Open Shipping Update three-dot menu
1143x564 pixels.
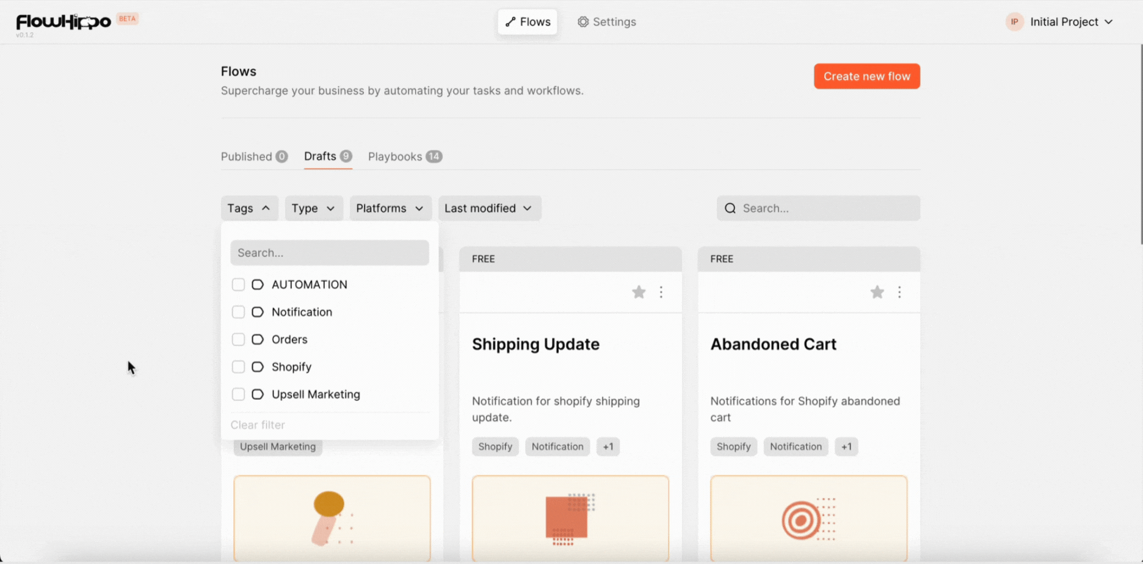661,292
